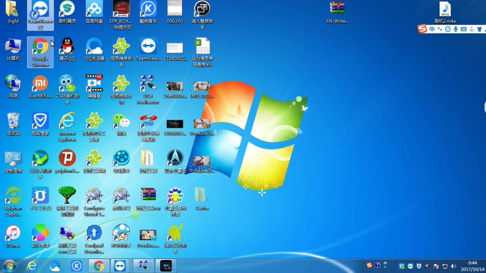Select the EPR_BOX 快捷方式 shortcut
486x273 pixels.
(121, 15)
